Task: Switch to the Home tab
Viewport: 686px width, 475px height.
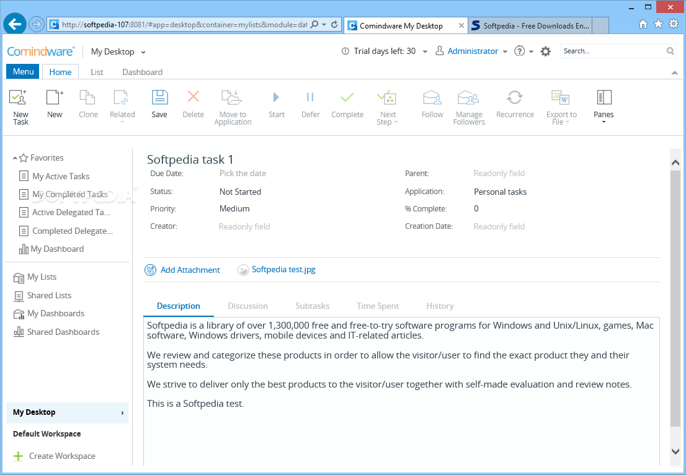Action: 60,72
